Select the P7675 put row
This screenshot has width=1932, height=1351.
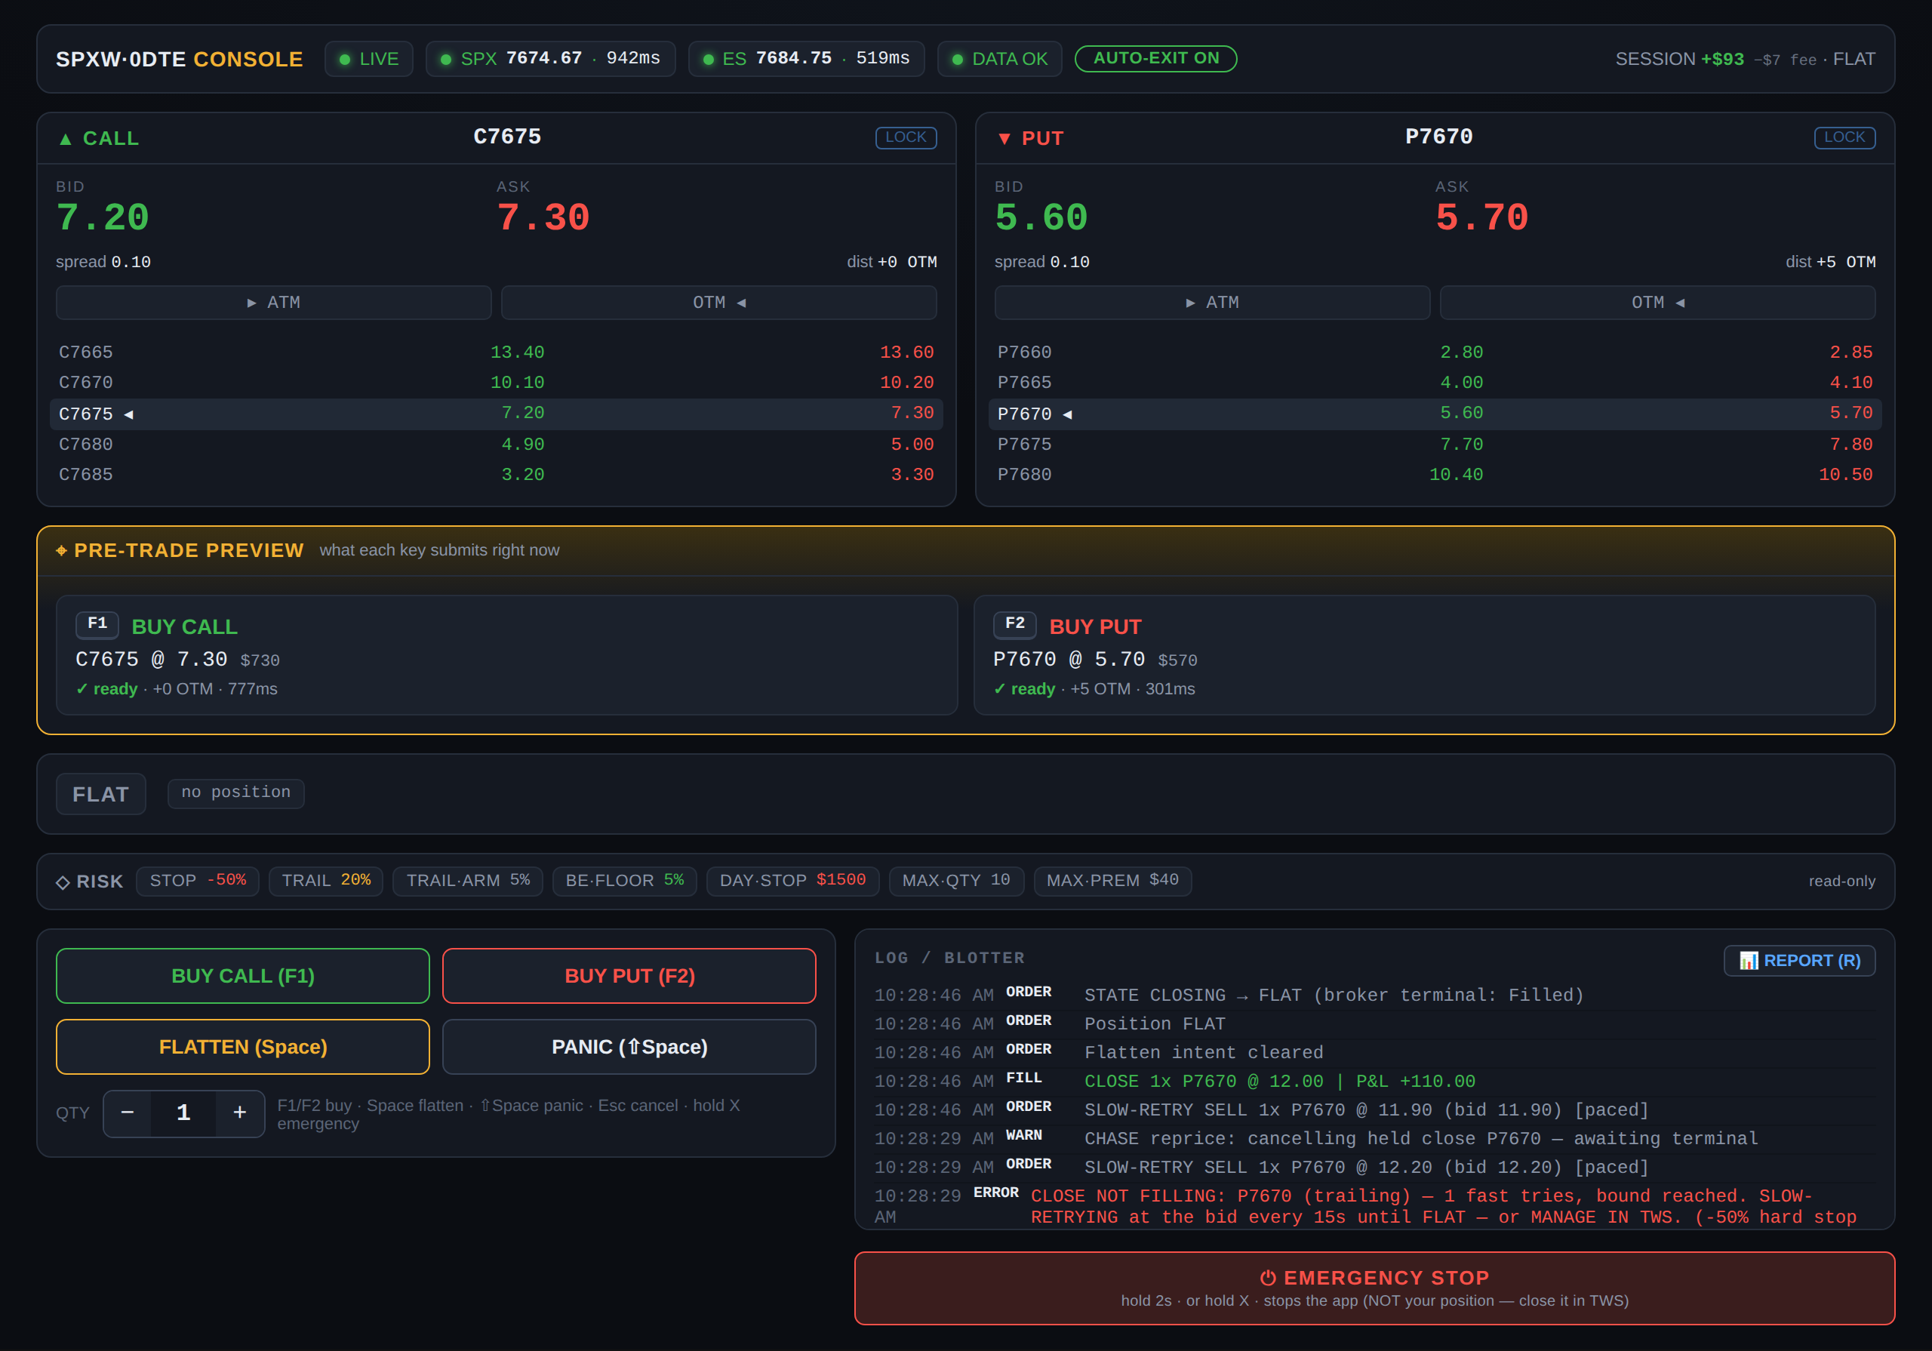pyautogui.click(x=1435, y=445)
